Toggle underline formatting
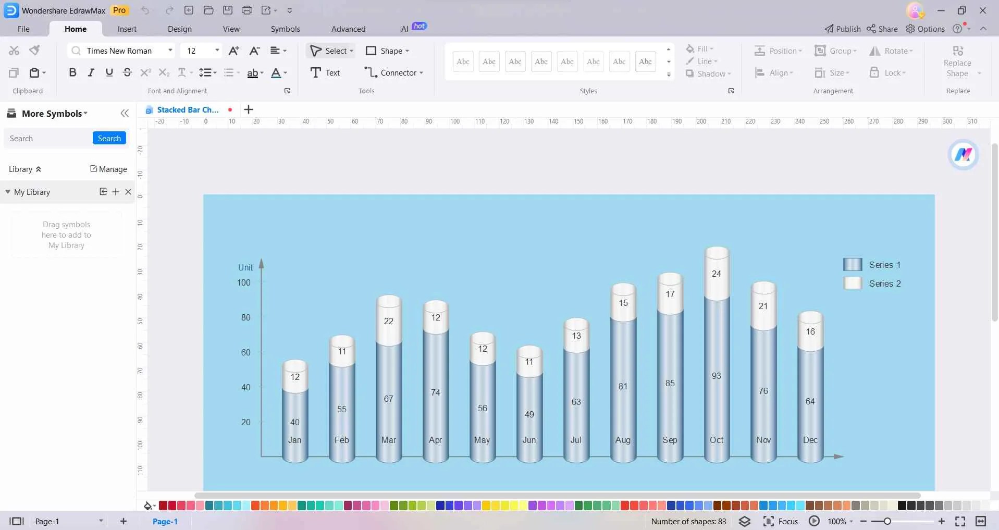 tap(109, 72)
